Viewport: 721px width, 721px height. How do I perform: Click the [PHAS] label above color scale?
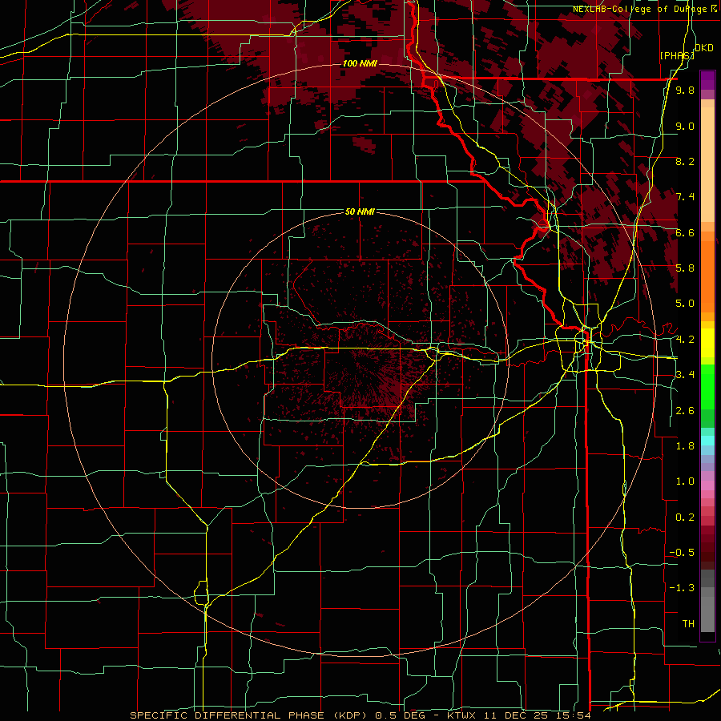coord(676,55)
